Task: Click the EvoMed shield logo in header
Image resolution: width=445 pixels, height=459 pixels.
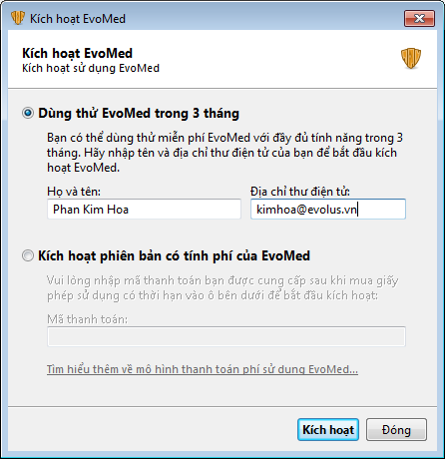Action: (x=411, y=58)
